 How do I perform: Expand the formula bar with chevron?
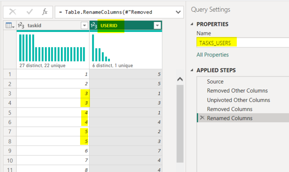(178, 12)
